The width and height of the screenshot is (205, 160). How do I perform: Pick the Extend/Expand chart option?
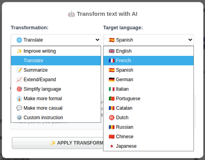(56, 80)
